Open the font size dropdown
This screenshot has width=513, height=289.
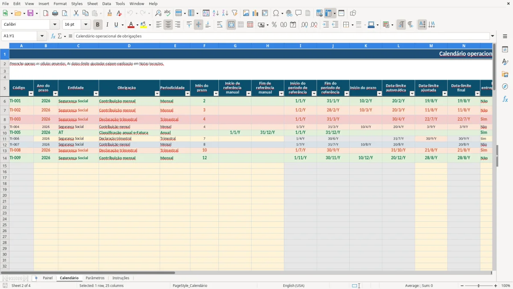[85, 25]
